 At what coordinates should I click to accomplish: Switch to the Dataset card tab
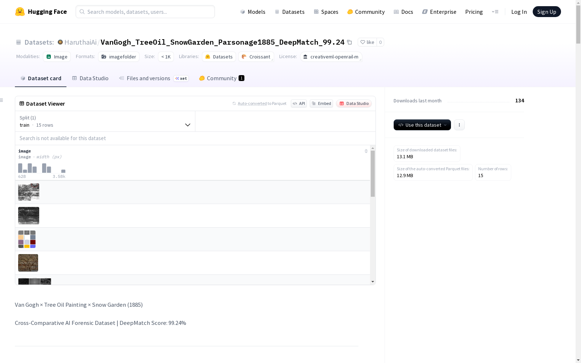point(41,78)
